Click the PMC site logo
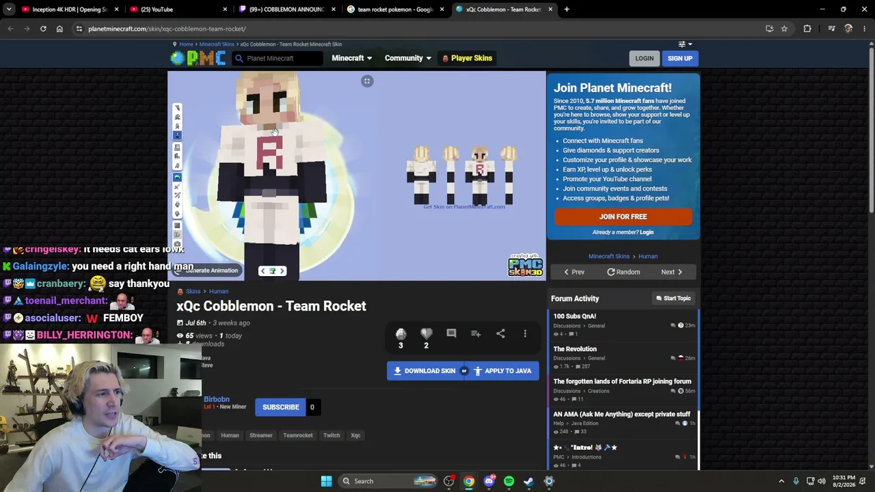This screenshot has width=875, height=492. tap(198, 58)
